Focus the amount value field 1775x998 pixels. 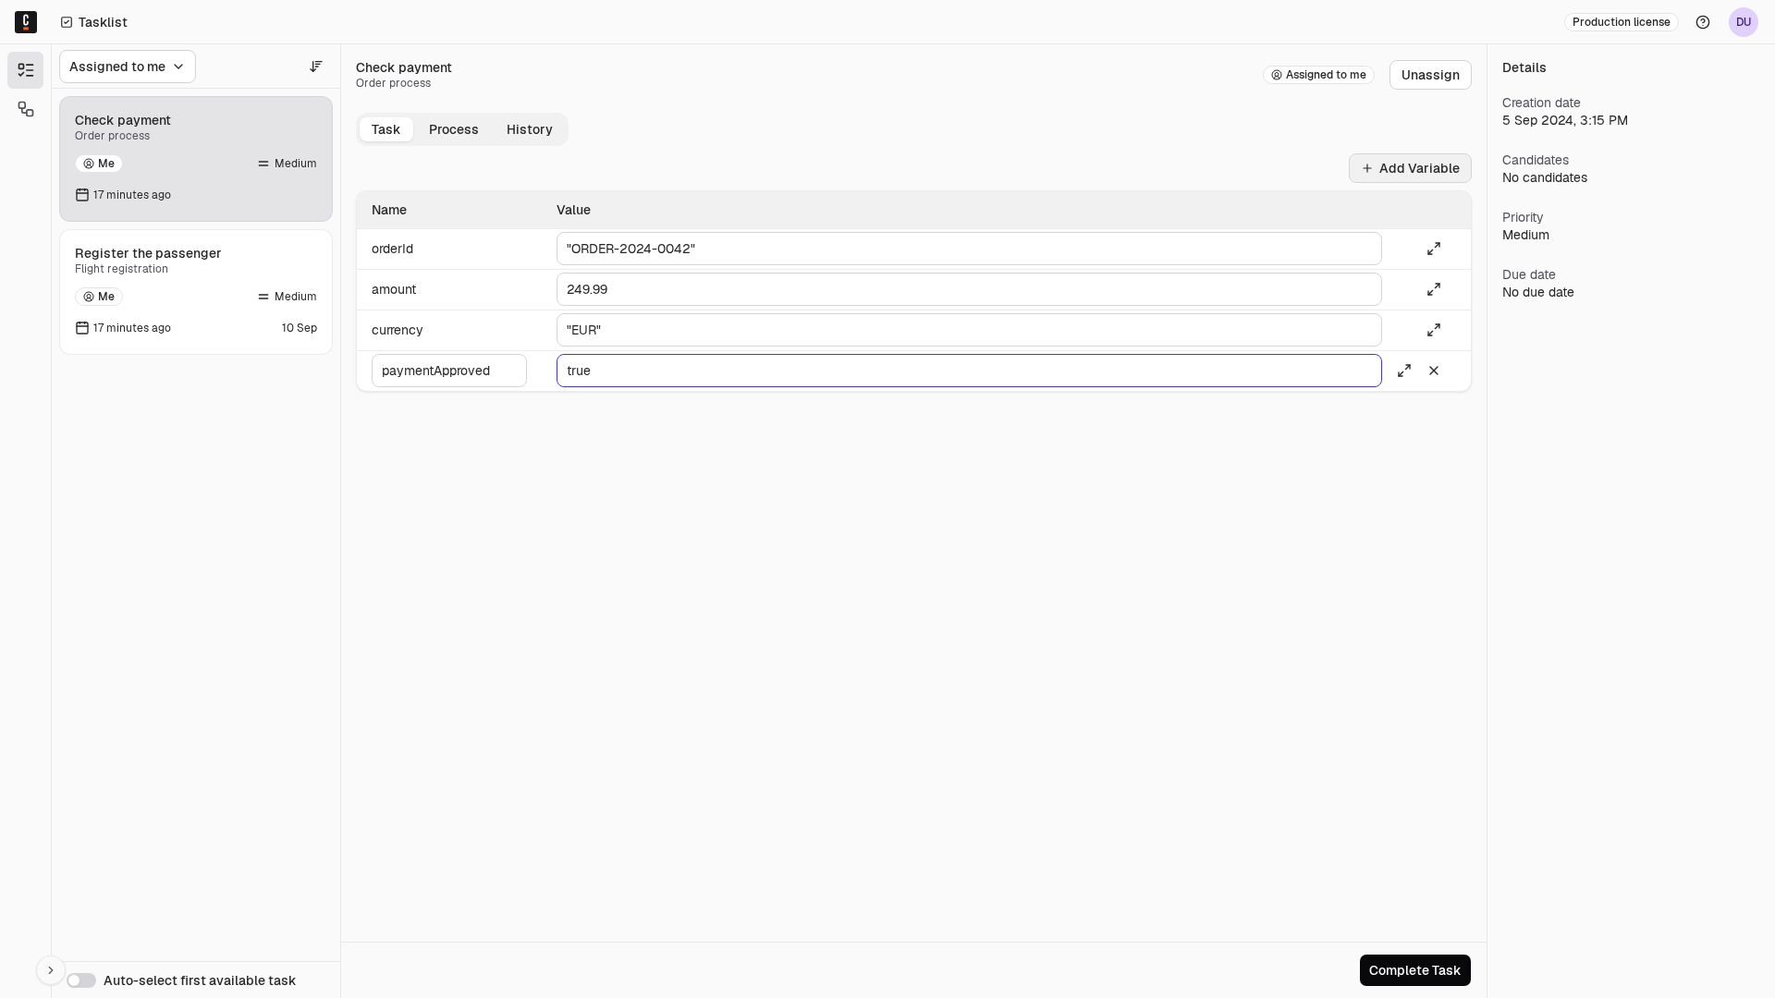tap(969, 289)
